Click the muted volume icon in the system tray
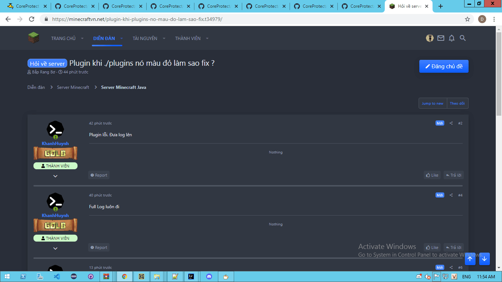The image size is (502, 282). click(x=427, y=276)
